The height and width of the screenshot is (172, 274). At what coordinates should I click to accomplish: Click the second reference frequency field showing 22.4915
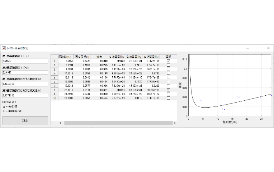(x=25, y=72)
